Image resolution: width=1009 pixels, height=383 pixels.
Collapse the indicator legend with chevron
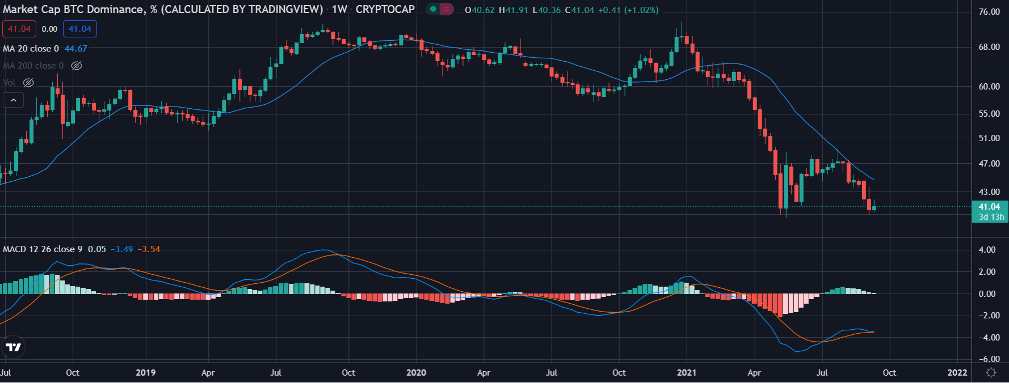pyautogui.click(x=14, y=101)
